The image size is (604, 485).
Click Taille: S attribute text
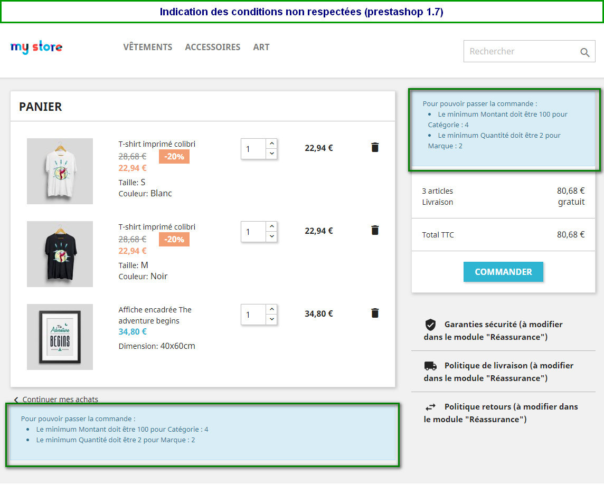click(x=132, y=183)
